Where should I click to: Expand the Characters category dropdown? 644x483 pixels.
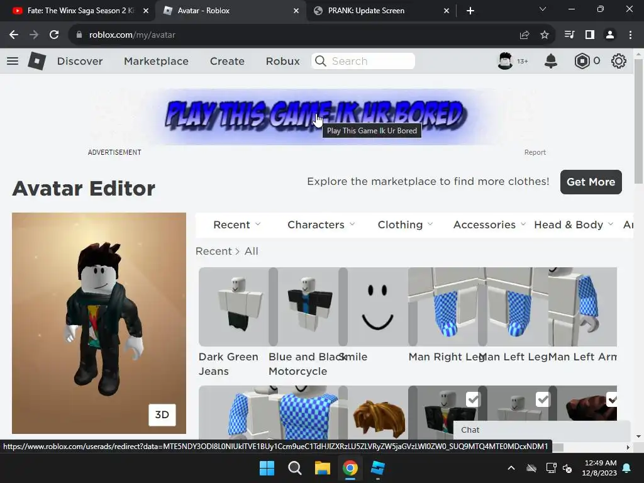click(x=321, y=225)
